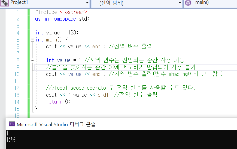The image size is (237, 149).
Task: Click the '//global scope operator' comment
Action: click(121, 88)
